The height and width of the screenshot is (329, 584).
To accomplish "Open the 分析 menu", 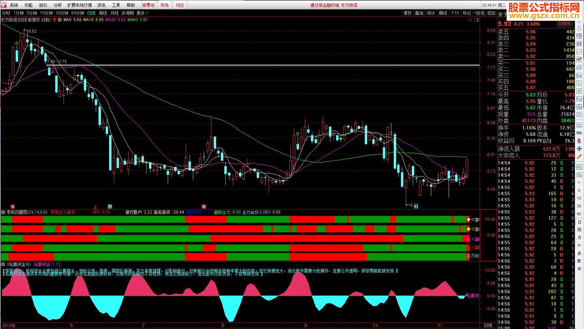I will point(58,5).
